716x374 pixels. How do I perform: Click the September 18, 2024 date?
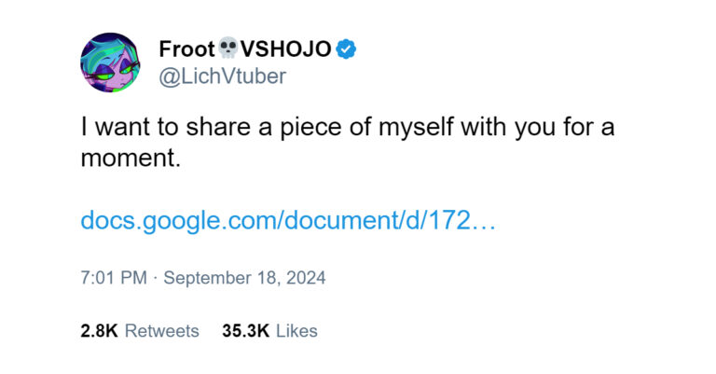[x=244, y=278]
